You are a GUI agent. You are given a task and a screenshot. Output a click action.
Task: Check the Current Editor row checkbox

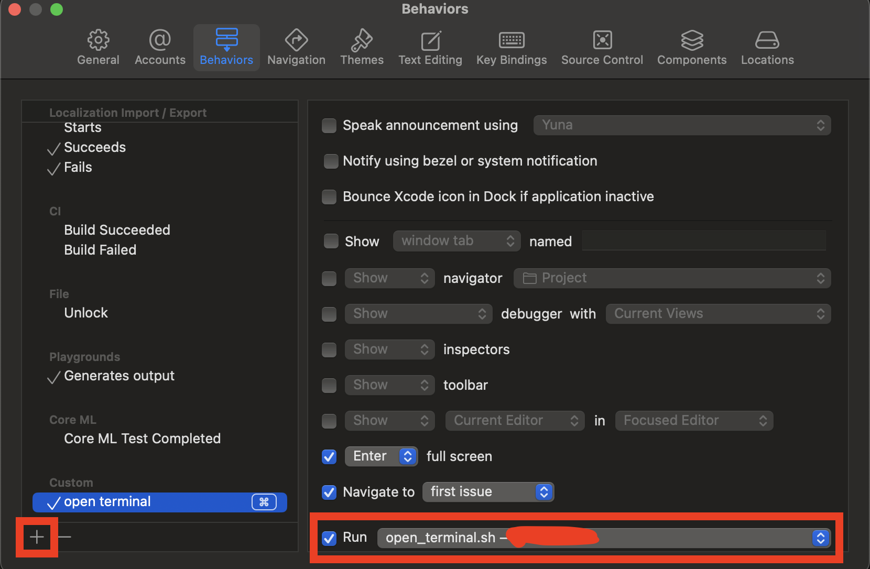pyautogui.click(x=329, y=421)
